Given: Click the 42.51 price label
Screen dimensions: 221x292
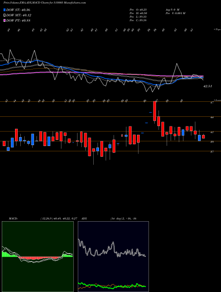Looking at the screenshot, I should click(208, 86).
